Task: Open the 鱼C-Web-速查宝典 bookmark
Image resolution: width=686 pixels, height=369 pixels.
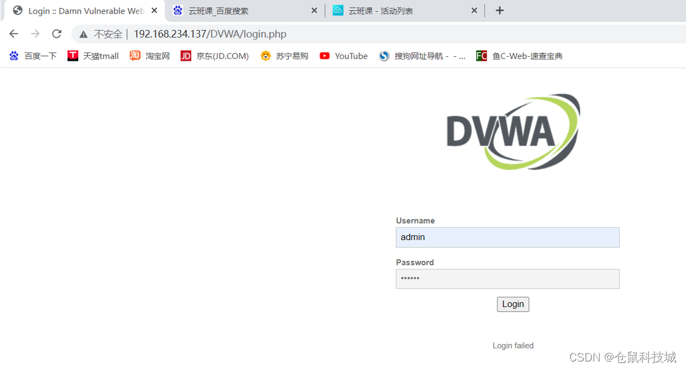Action: click(x=519, y=56)
